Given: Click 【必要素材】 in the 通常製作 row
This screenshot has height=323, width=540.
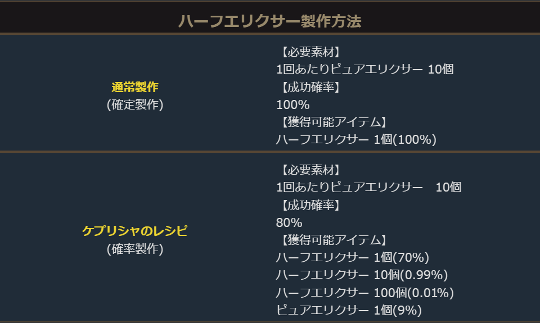Looking at the screenshot, I should pos(309,52).
